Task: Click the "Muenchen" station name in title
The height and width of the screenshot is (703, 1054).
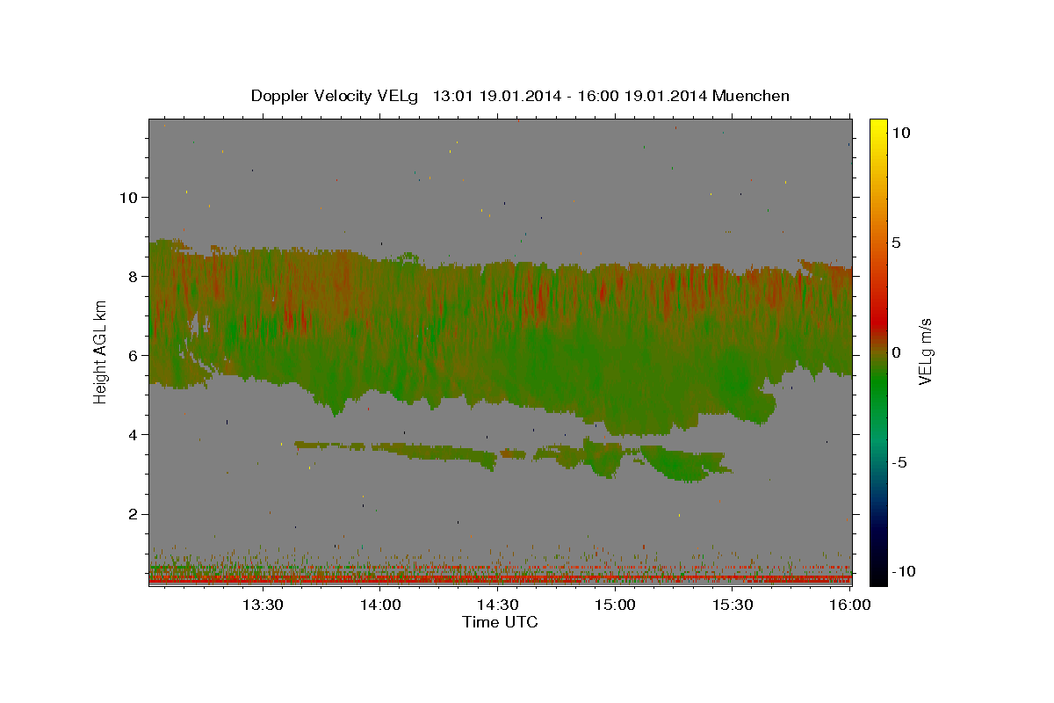Action: click(751, 96)
